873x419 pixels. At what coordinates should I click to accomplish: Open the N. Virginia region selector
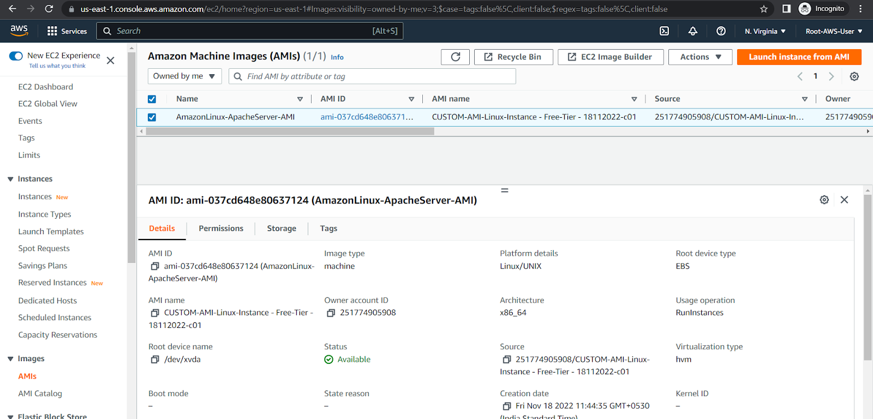click(765, 31)
